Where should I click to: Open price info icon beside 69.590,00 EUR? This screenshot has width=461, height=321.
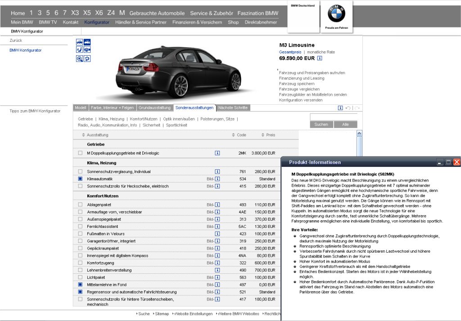click(x=320, y=58)
